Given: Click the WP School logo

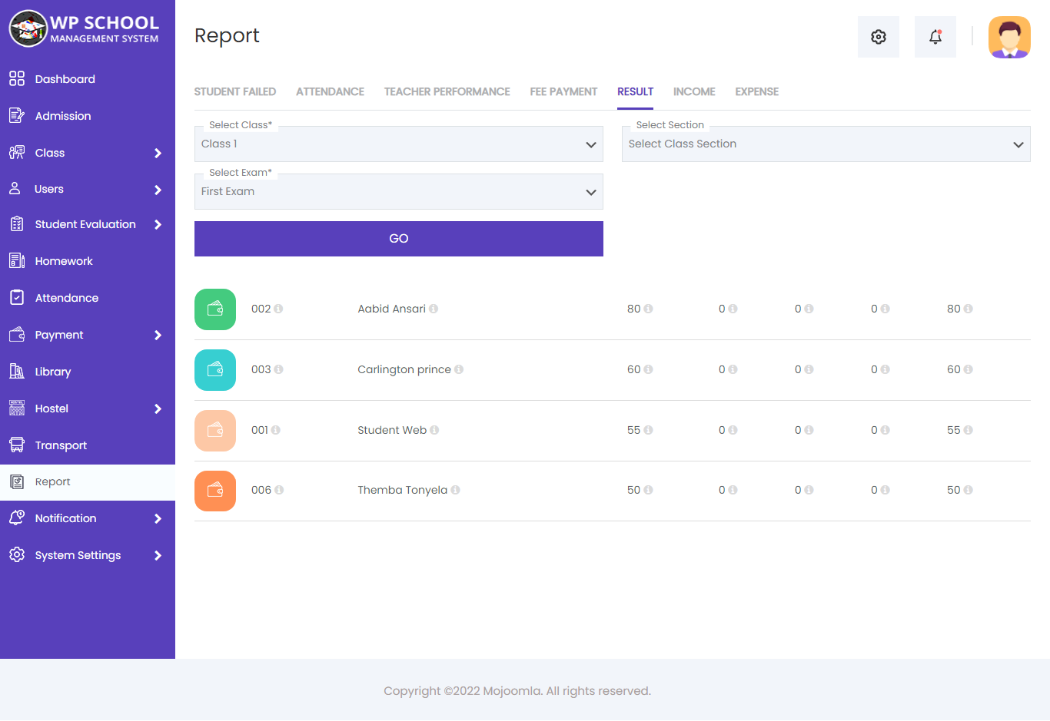Looking at the screenshot, I should [85, 28].
